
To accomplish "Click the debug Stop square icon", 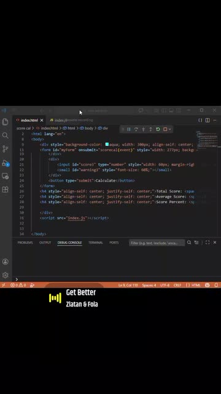I will (165, 129).
